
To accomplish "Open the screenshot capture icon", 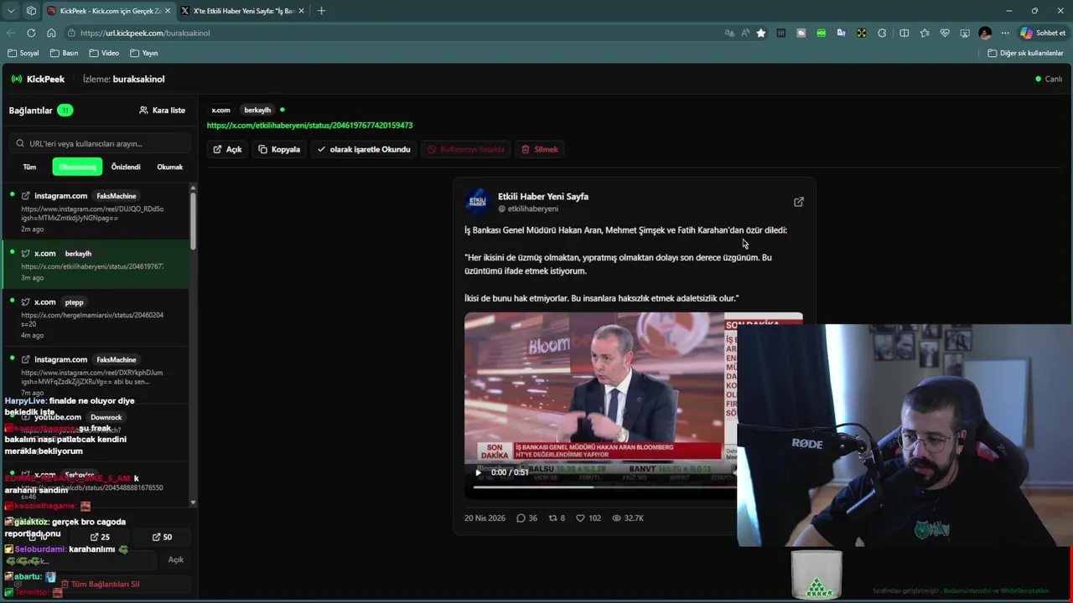I will [965, 33].
